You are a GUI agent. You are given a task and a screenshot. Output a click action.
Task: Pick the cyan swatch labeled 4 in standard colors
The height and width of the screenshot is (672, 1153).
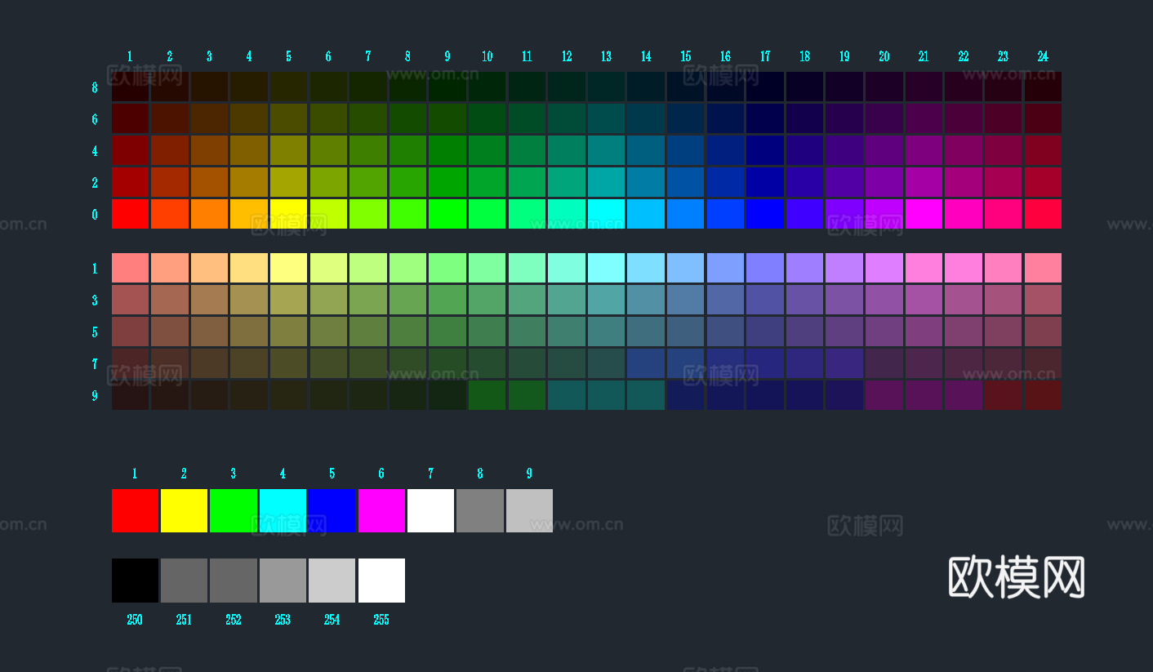point(283,510)
